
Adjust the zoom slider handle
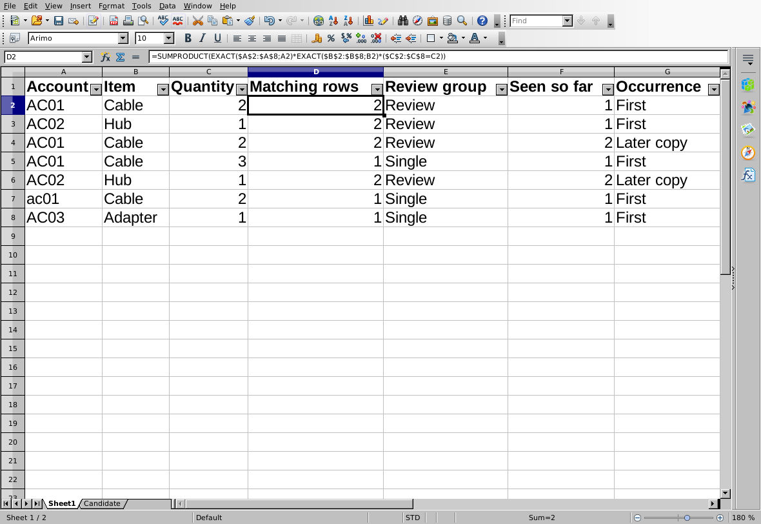[687, 518]
